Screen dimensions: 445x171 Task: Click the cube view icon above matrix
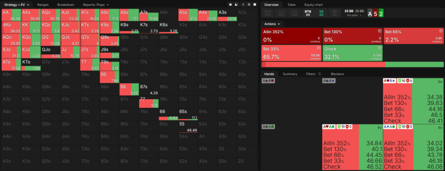tap(230, 4)
